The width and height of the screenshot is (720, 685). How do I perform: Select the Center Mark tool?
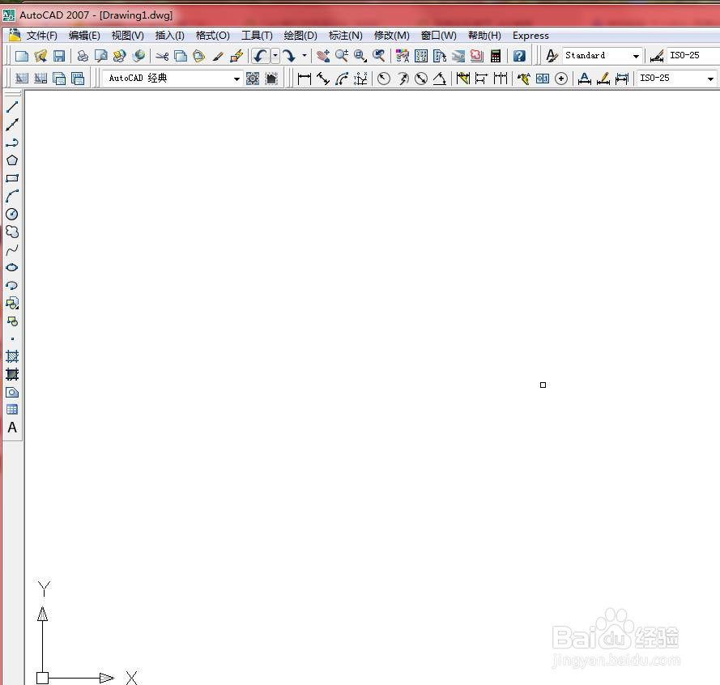(561, 79)
